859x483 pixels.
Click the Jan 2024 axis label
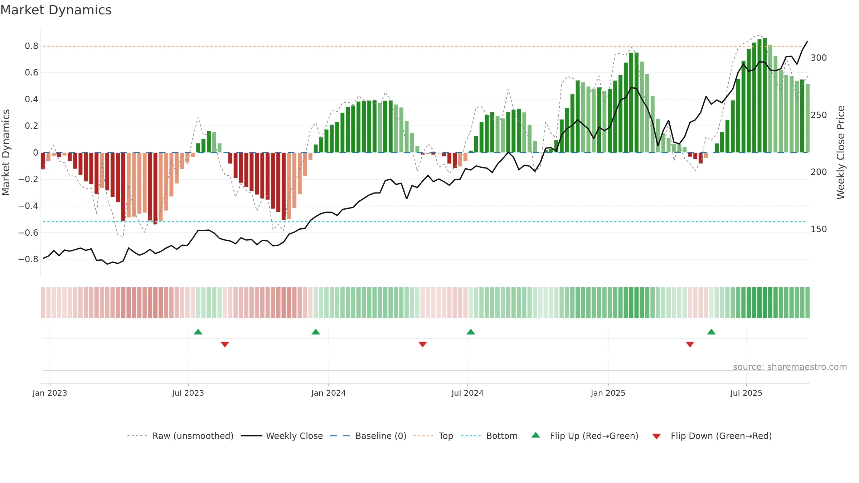click(x=329, y=393)
